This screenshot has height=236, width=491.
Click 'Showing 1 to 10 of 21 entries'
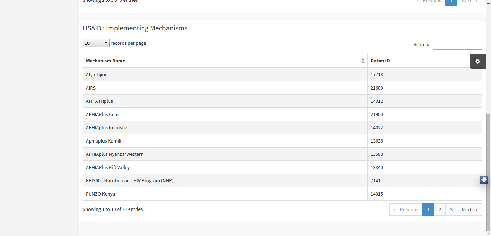point(113,209)
